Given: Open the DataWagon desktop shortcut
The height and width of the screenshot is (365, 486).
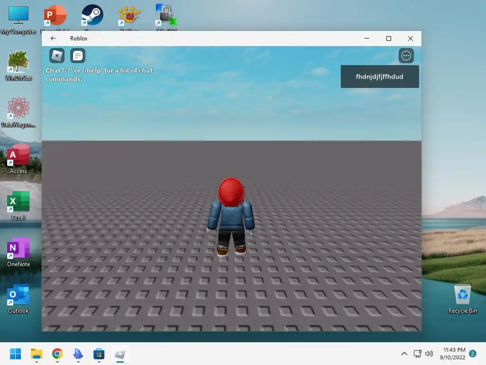Looking at the screenshot, I should (x=19, y=112).
